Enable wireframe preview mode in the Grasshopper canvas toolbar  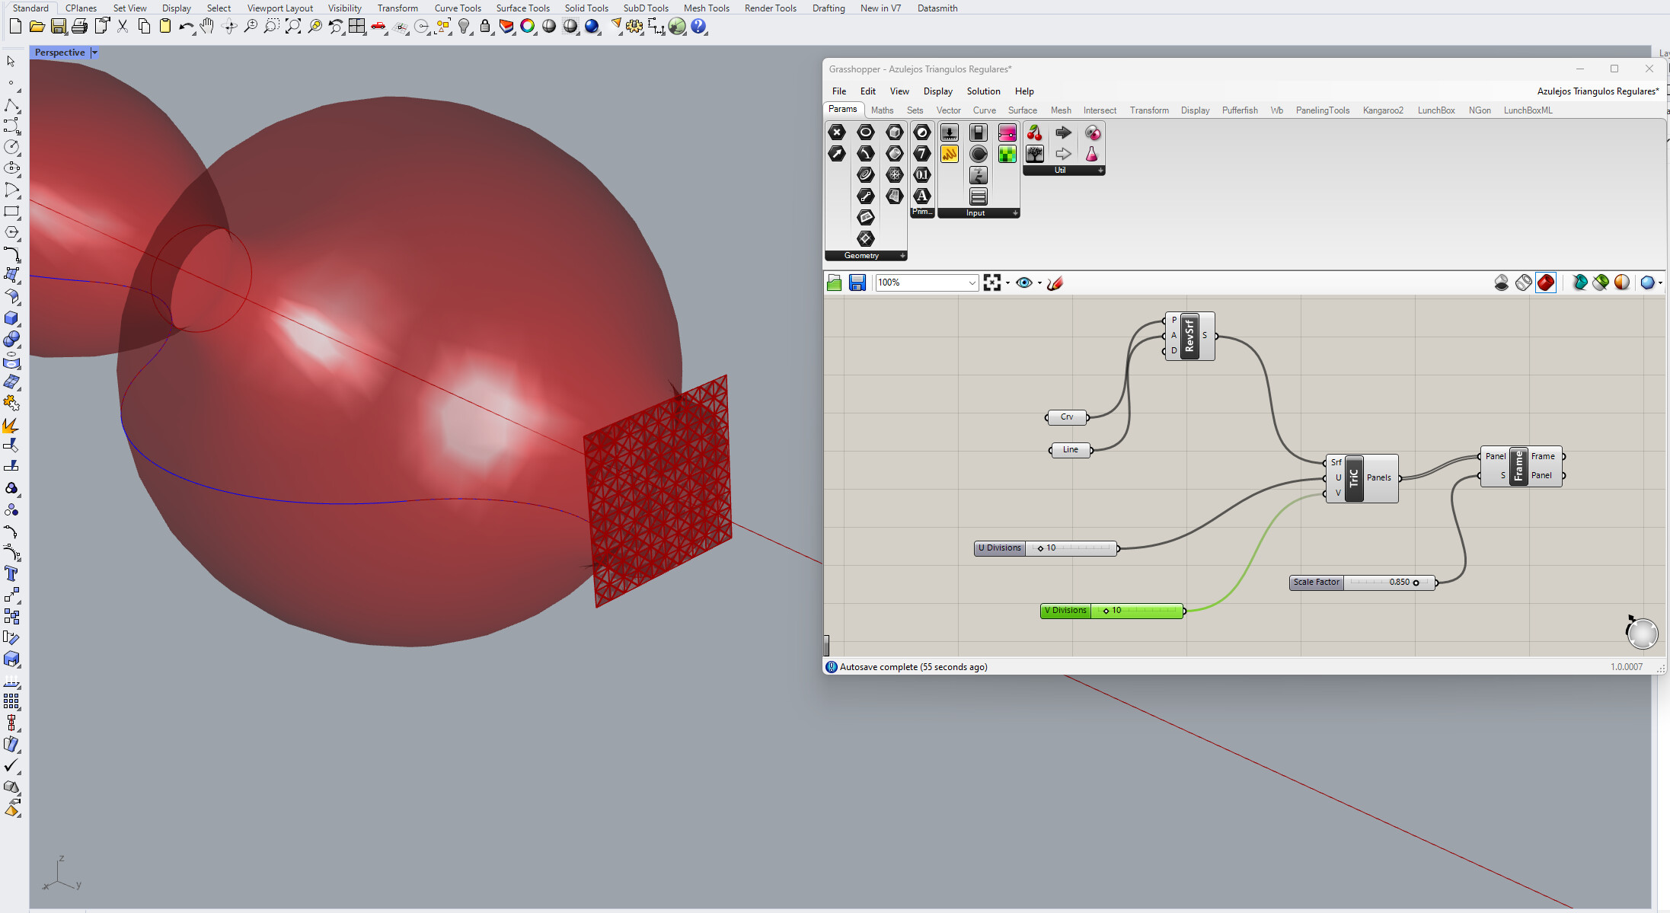(1523, 283)
